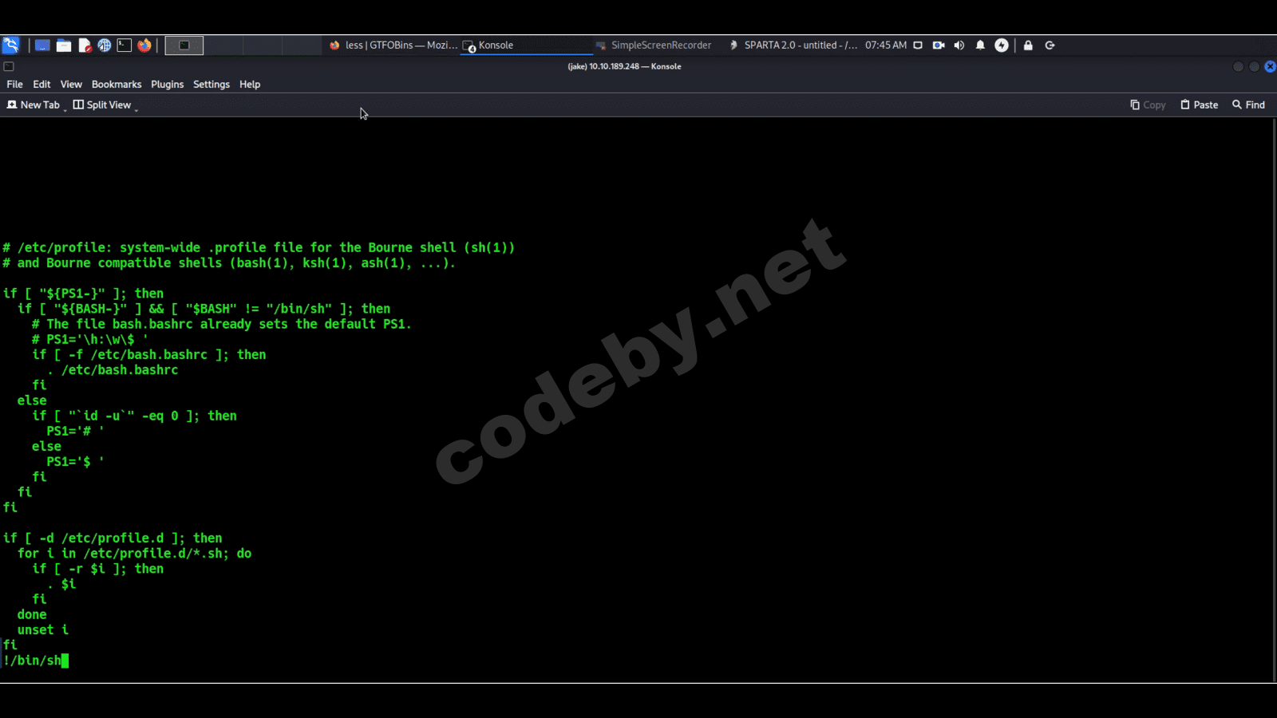1277x718 pixels.
Task: Click the Paste toolbar button
Action: (1200, 105)
